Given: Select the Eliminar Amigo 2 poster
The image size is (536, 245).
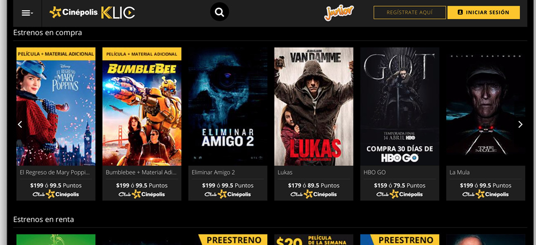Looking at the screenshot, I should click(228, 107).
